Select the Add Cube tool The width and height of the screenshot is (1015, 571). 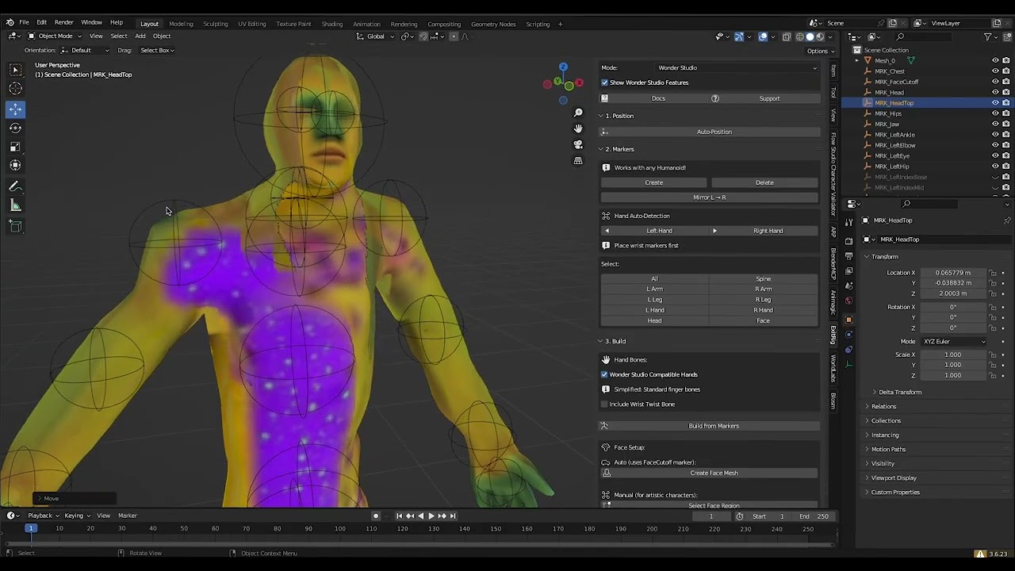point(15,227)
